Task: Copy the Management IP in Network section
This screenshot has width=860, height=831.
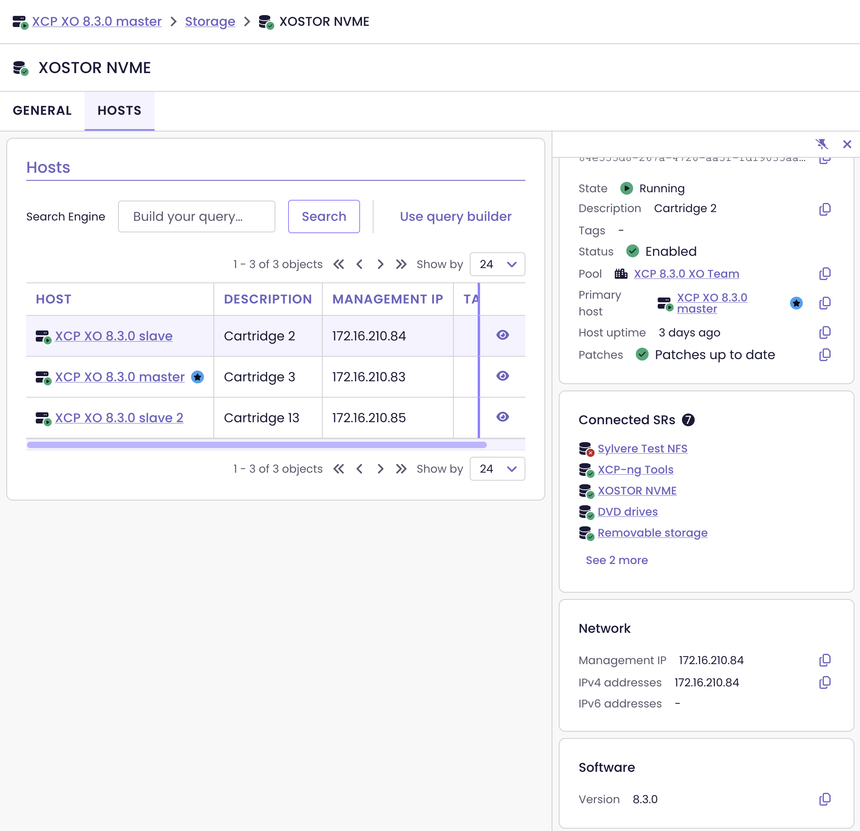Action: coord(825,660)
